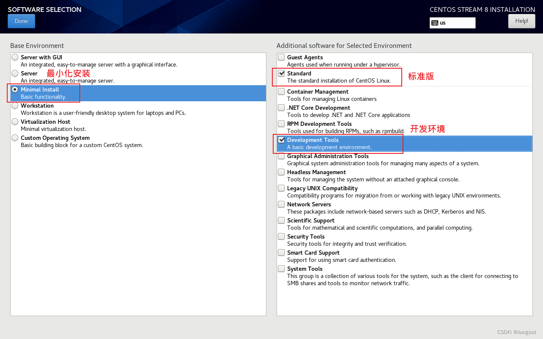Screen dimensions: 543x339
Task: Click 'An integrated, easy-to-manage server.' description
Action: pos(67,81)
